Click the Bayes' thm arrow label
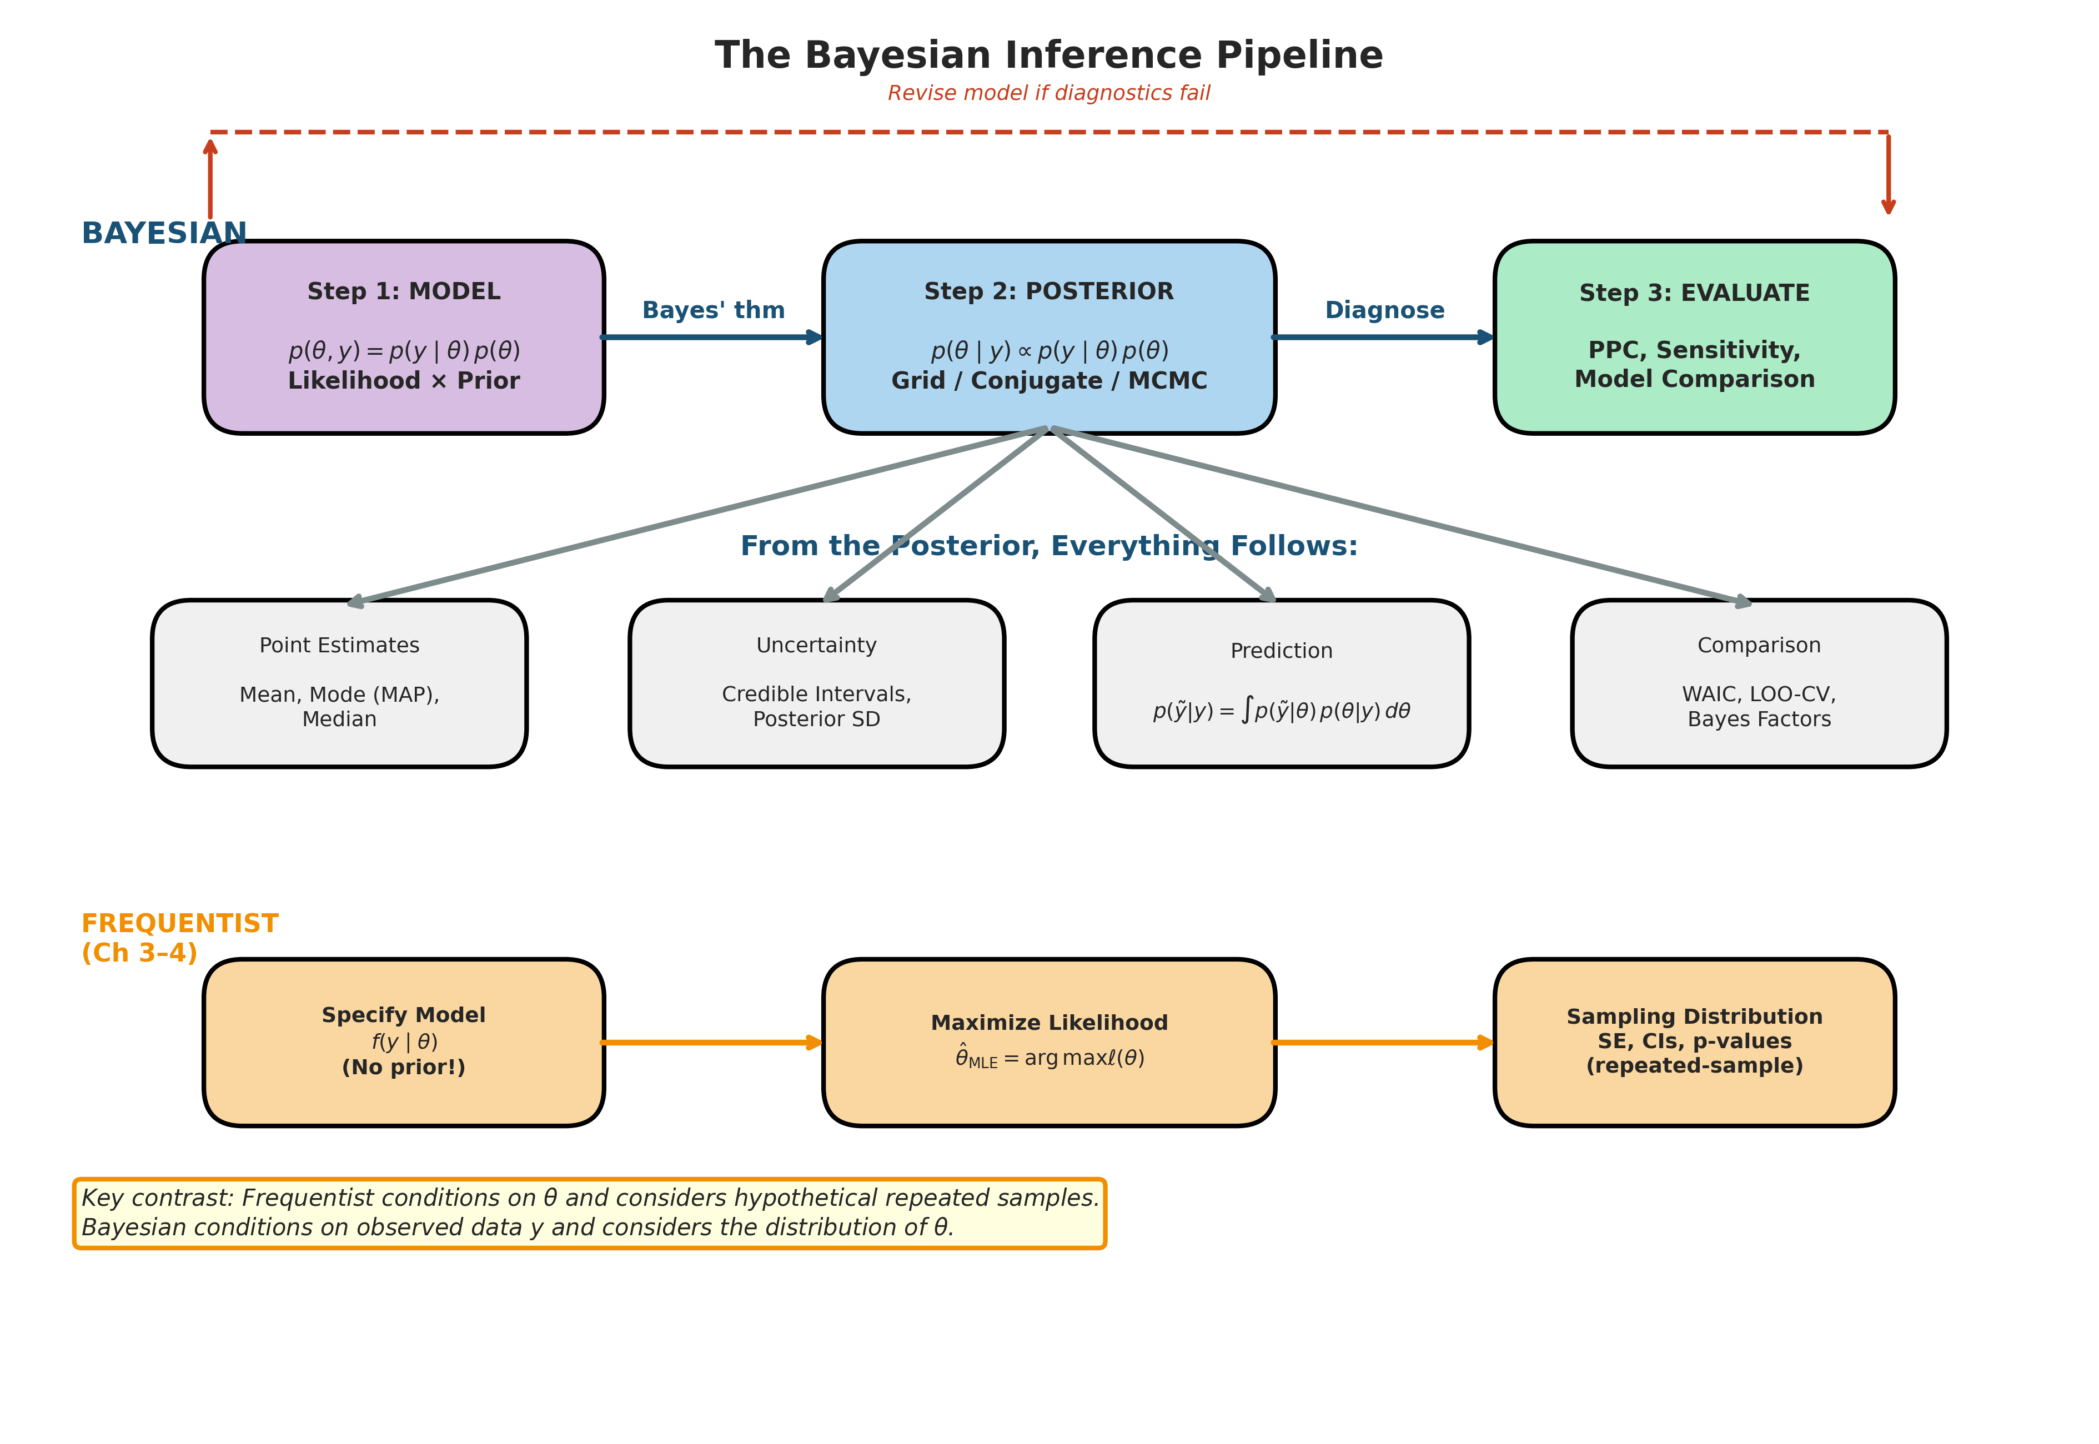 (x=713, y=310)
